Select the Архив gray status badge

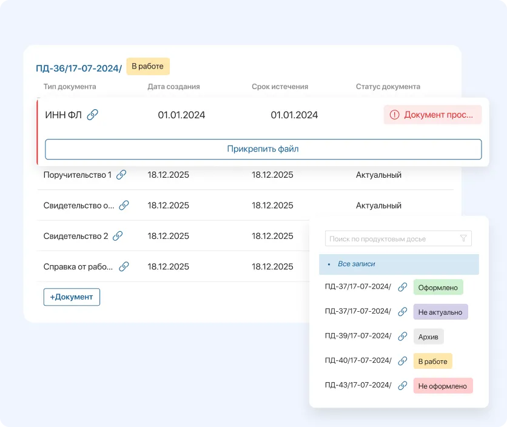pyautogui.click(x=428, y=337)
